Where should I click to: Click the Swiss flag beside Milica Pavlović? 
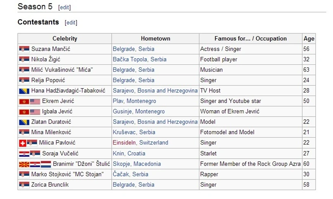point(23,143)
